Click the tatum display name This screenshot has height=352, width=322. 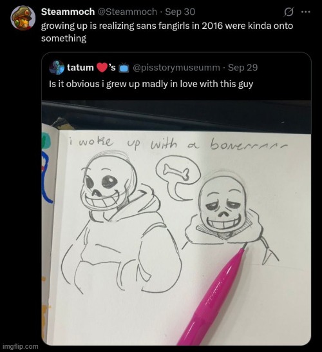[80, 67]
